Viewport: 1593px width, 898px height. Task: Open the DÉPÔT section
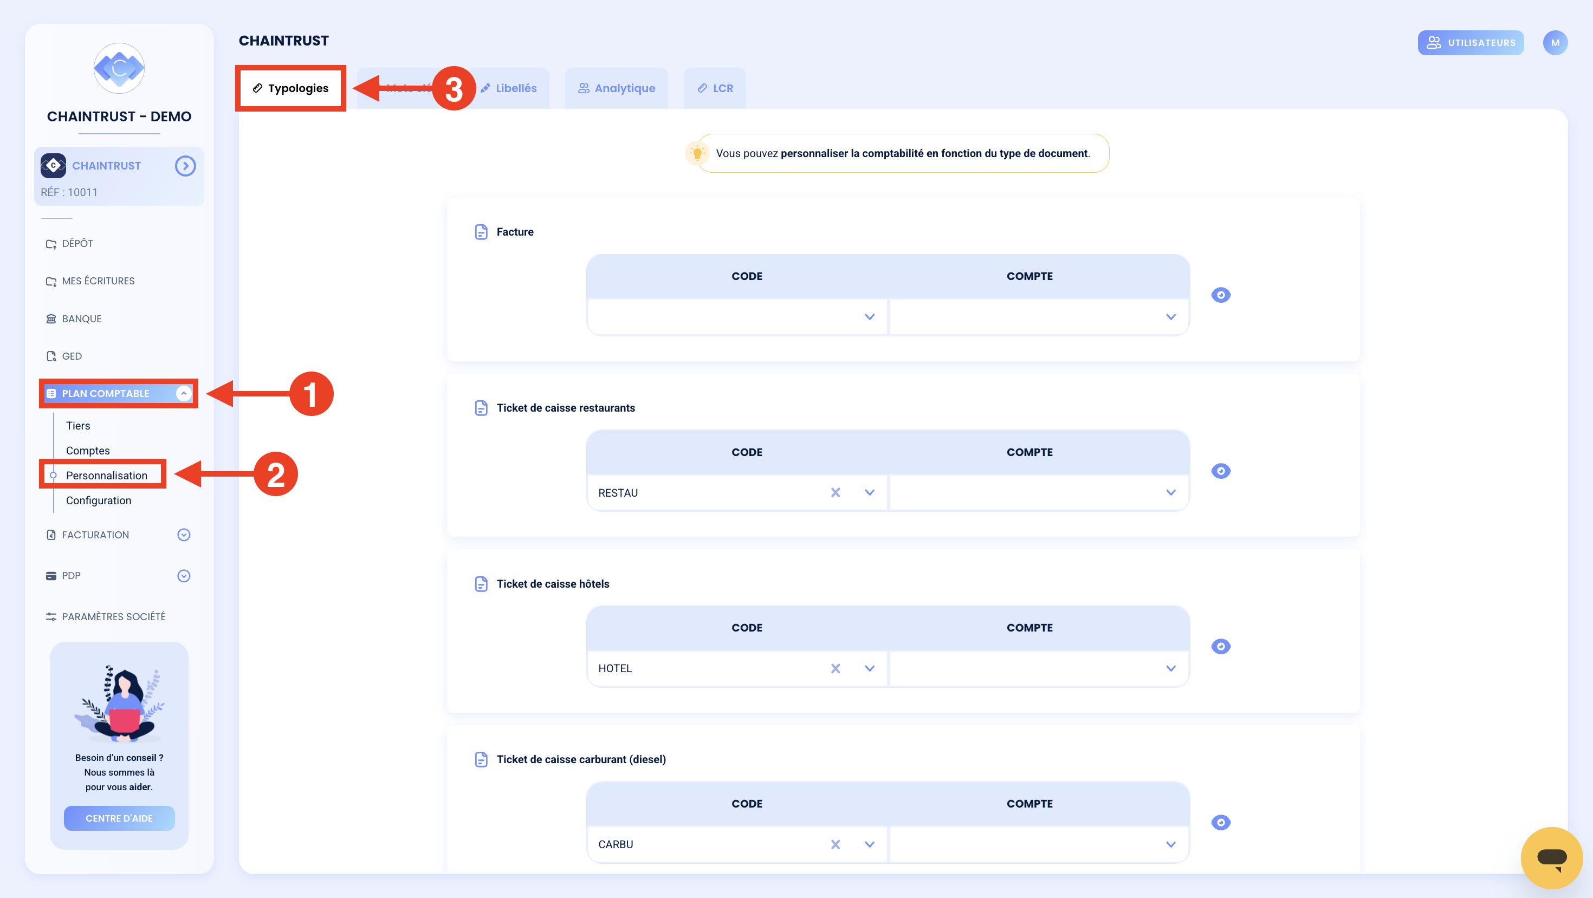[77, 244]
